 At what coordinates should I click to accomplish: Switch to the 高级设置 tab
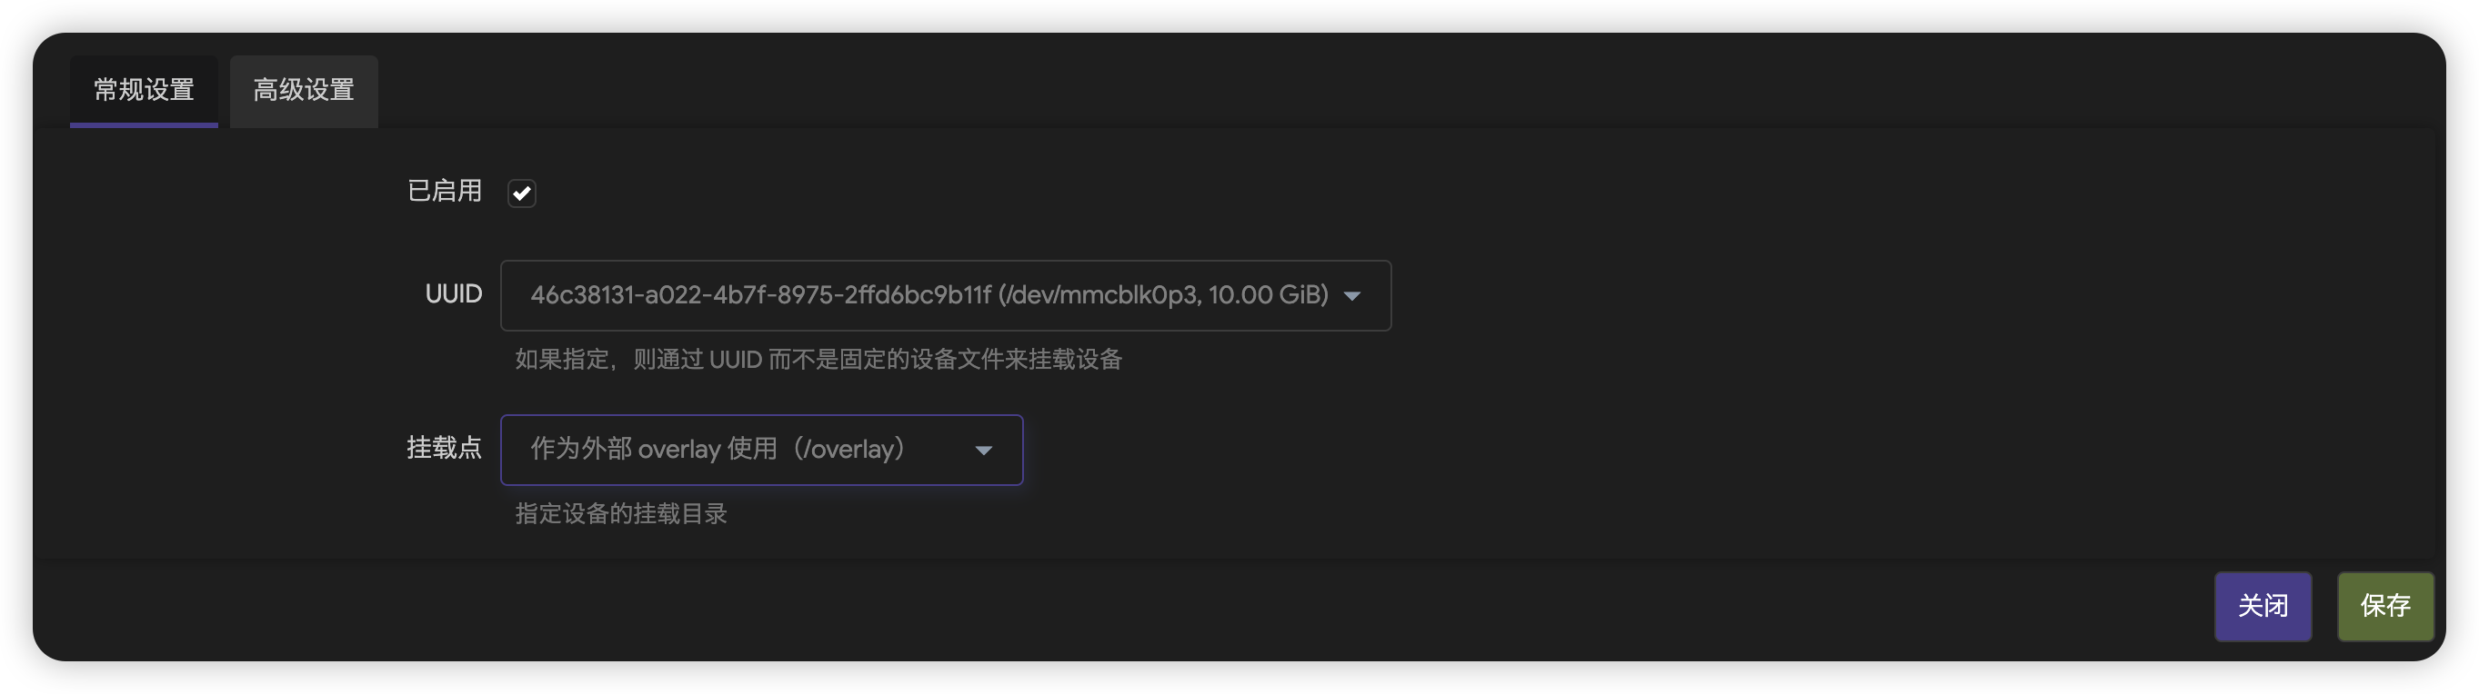click(303, 90)
